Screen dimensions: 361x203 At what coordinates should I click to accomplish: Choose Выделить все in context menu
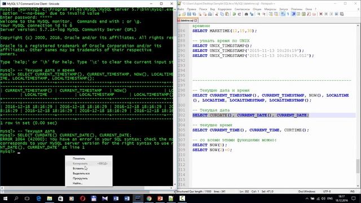point(81,174)
